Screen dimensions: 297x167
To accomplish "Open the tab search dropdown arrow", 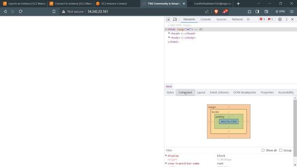I will pyautogui.click(x=258, y=4).
